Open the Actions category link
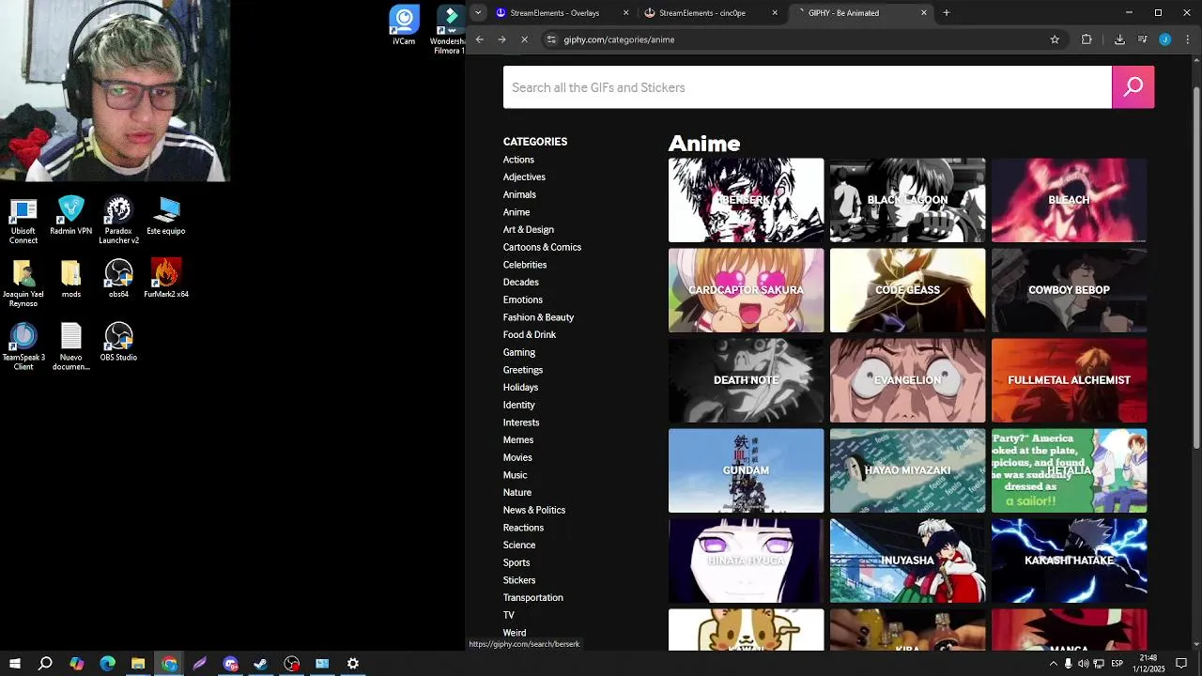 click(518, 160)
